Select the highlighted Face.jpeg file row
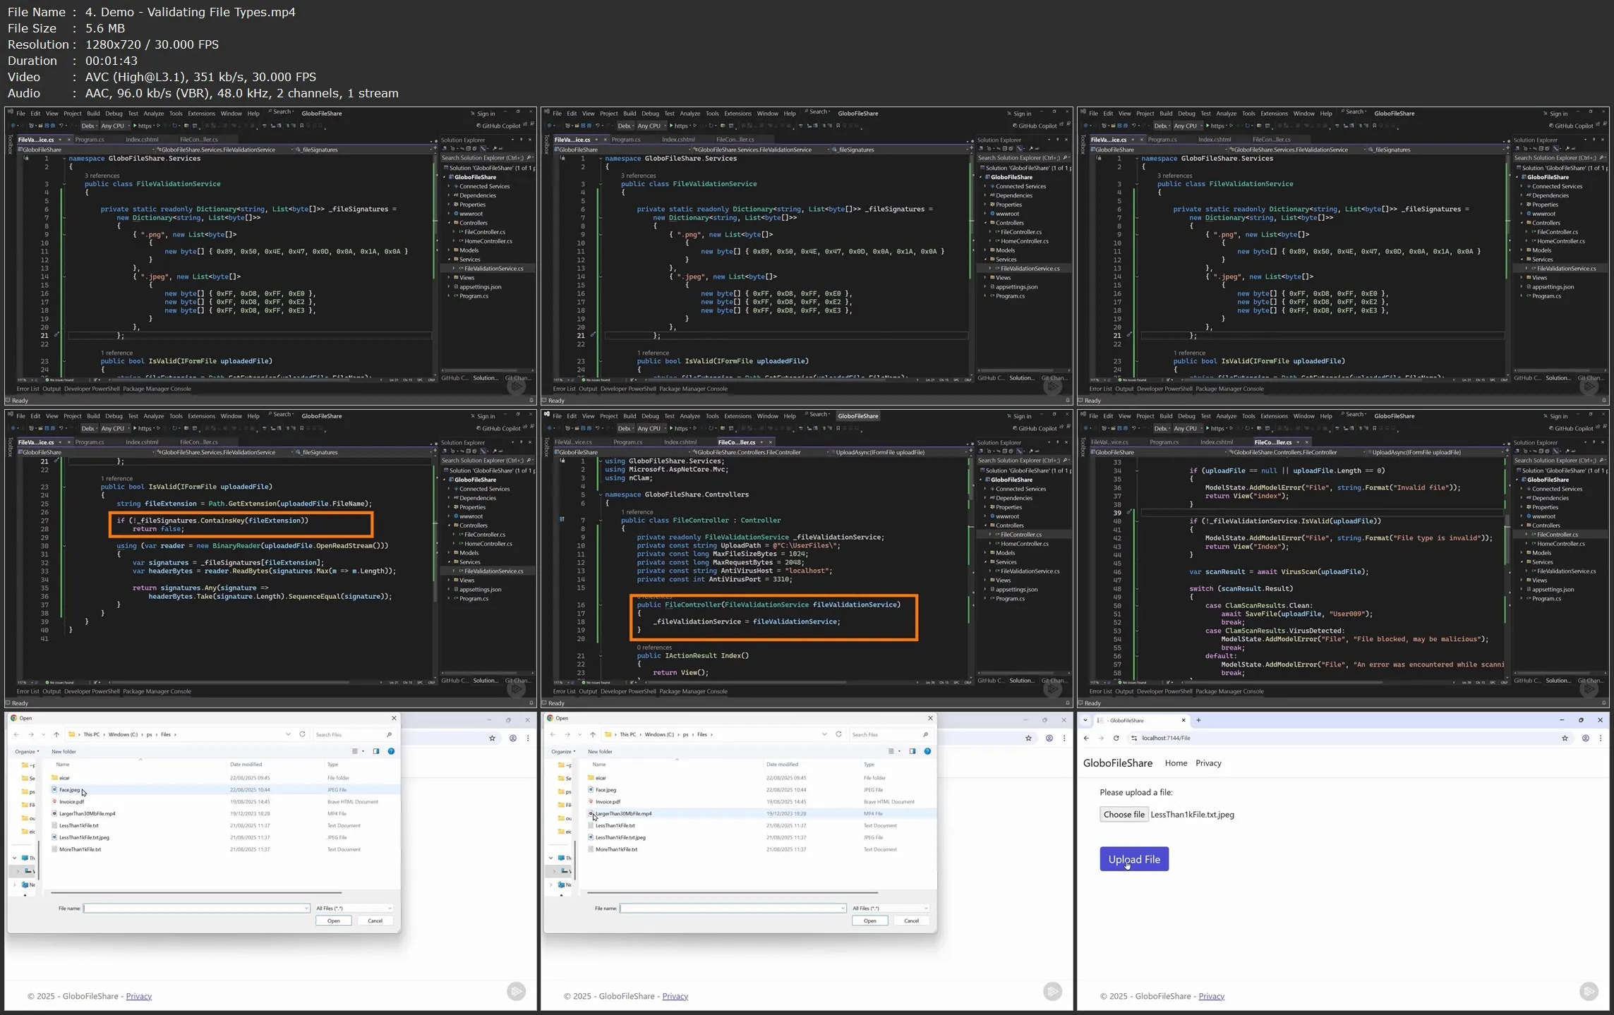 70,790
